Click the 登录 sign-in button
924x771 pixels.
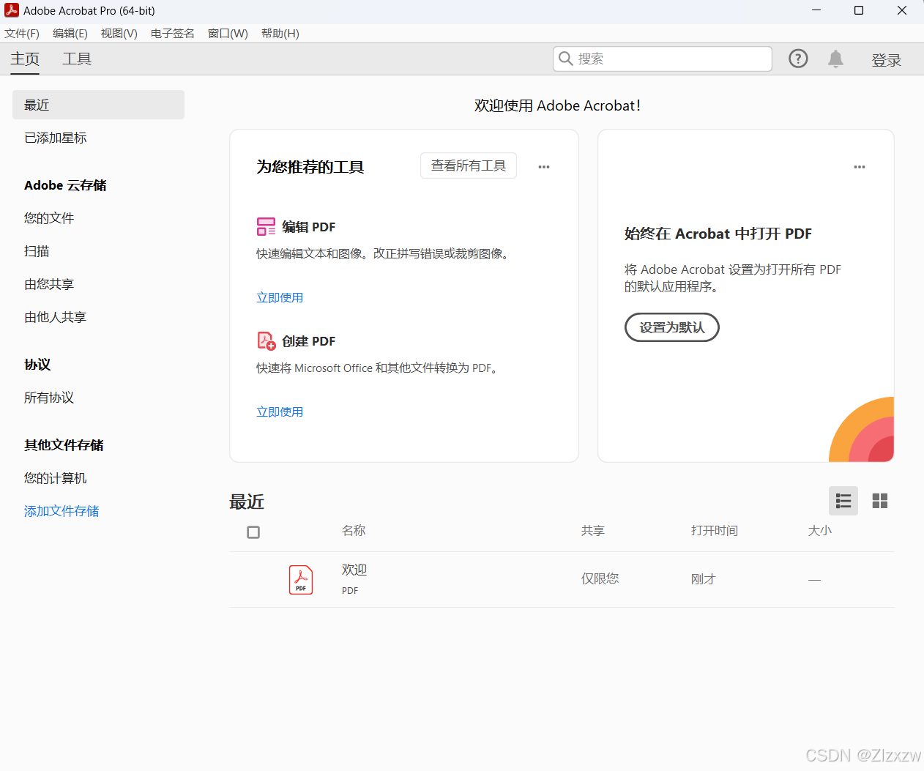887,60
